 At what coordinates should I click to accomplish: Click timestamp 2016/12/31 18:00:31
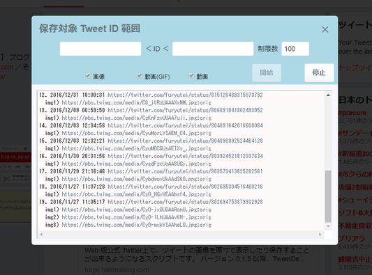tap(77, 95)
